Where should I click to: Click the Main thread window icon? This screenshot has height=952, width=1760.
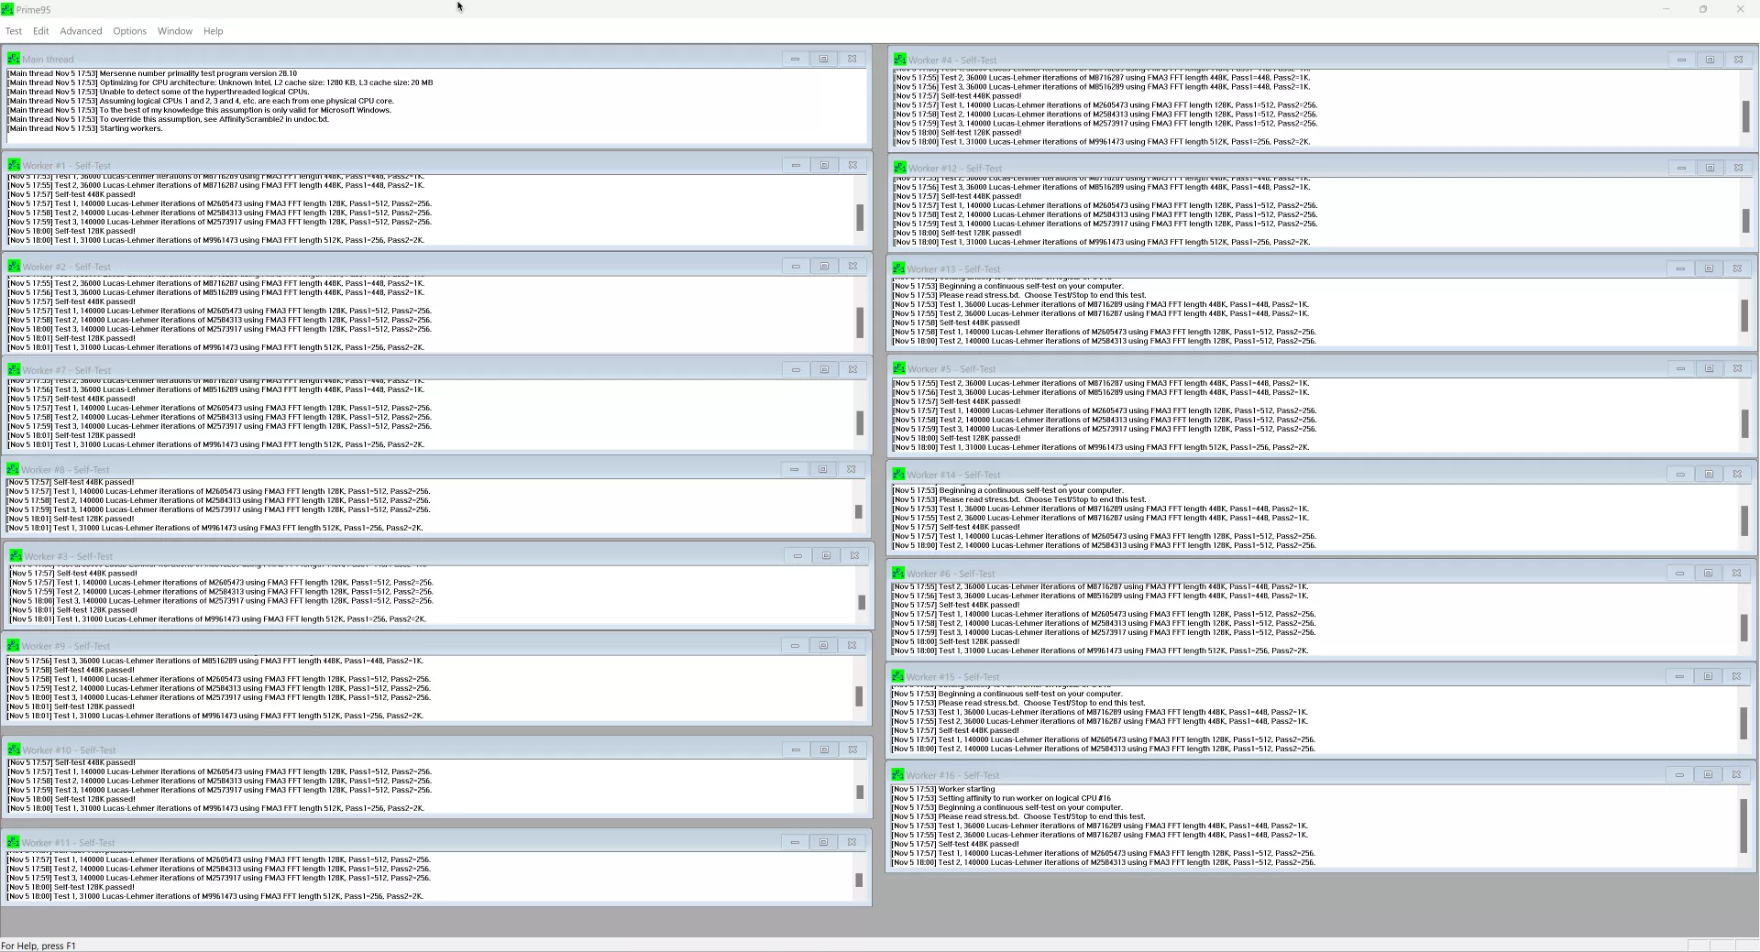(14, 59)
